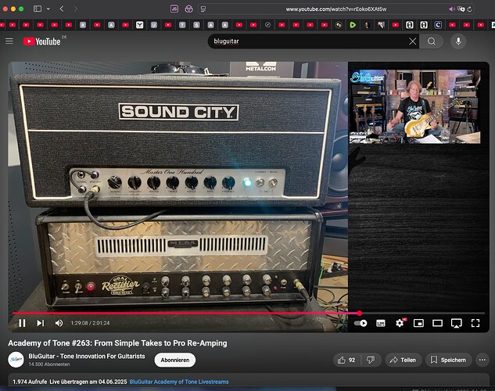495x391 pixels.
Task: Click the 1:29:08 / 2:01:24 time display
Action: (90, 323)
